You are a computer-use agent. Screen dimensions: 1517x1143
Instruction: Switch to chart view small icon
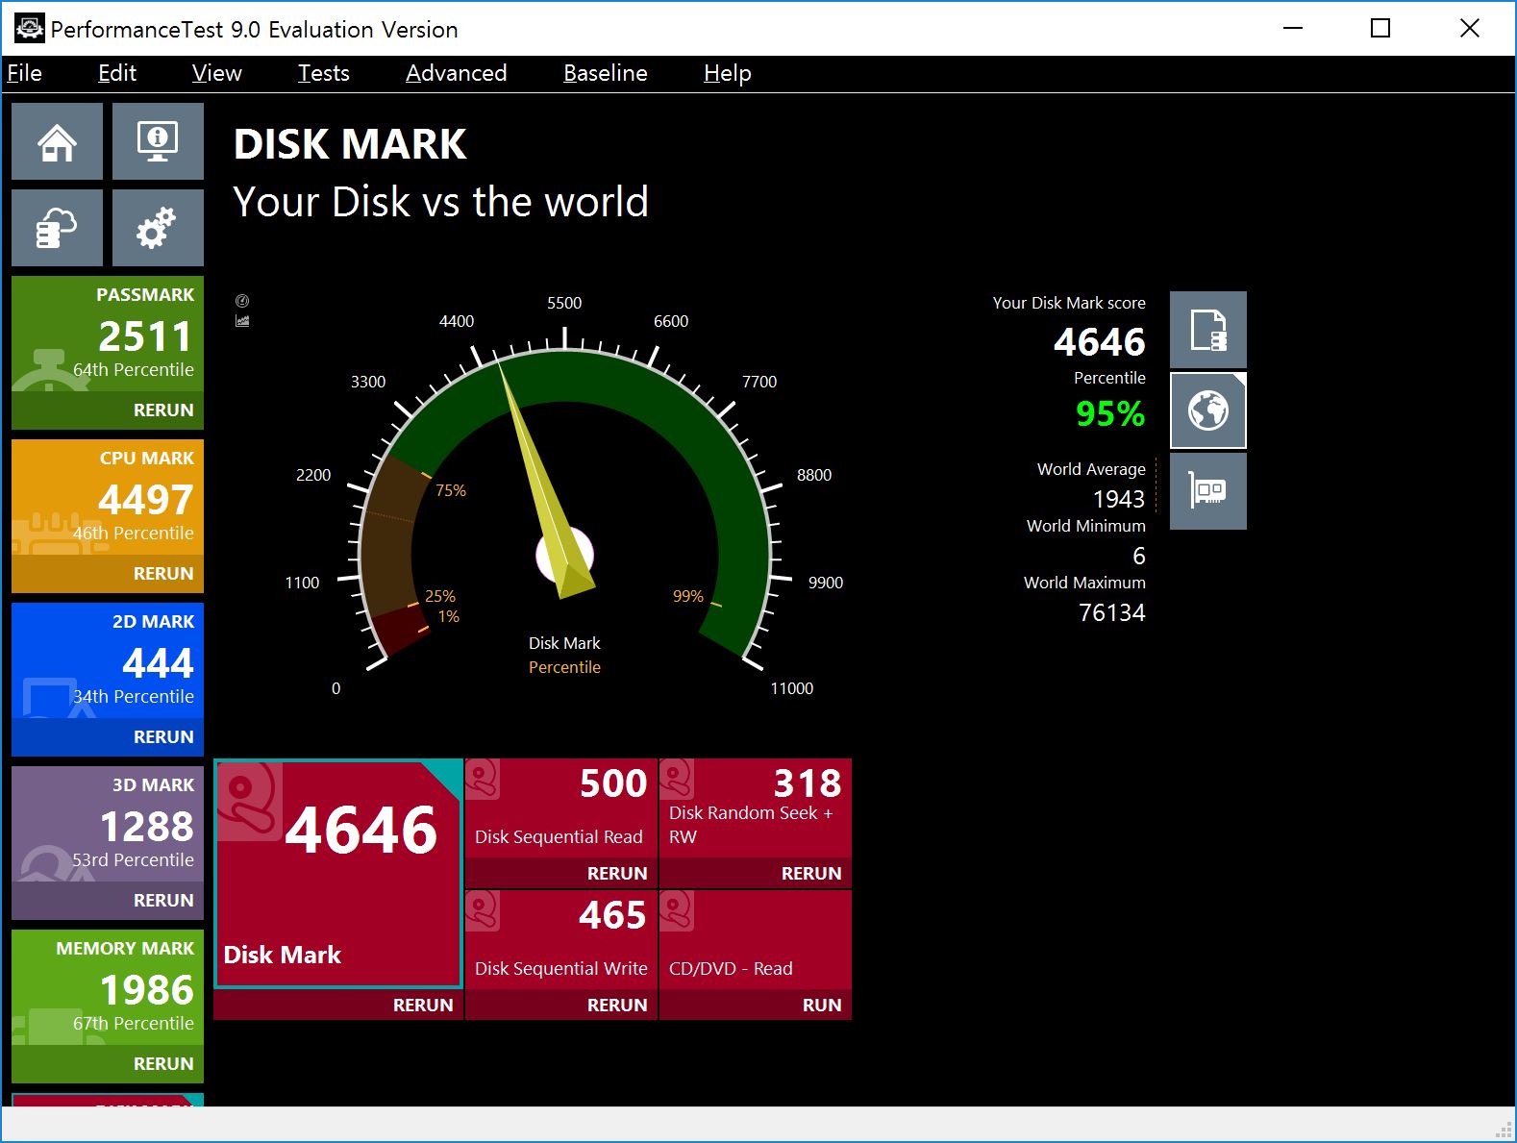pos(242,321)
